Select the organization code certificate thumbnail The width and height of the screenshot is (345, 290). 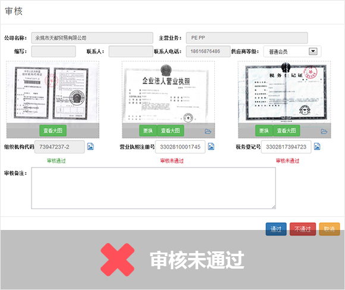point(53,92)
